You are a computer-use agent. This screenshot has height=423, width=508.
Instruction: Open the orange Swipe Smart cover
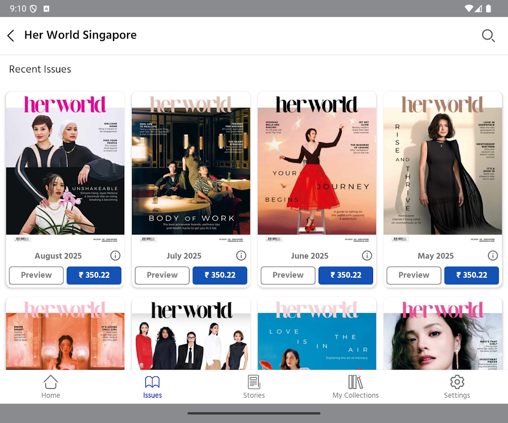pyautogui.click(x=65, y=334)
